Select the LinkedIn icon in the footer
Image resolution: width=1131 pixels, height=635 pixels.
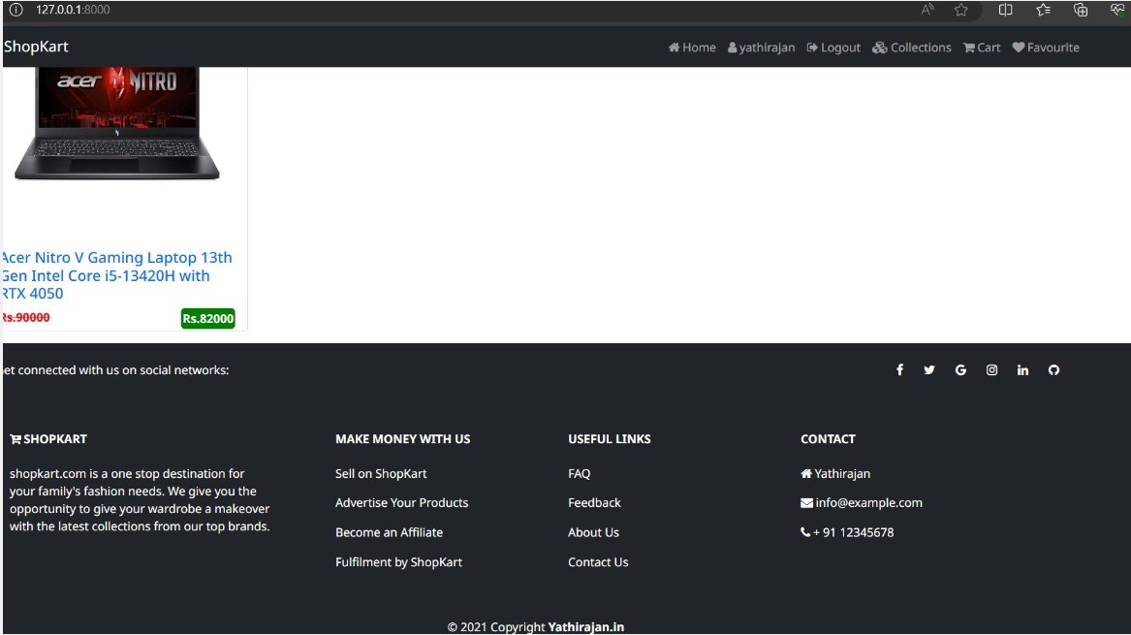click(x=1022, y=369)
